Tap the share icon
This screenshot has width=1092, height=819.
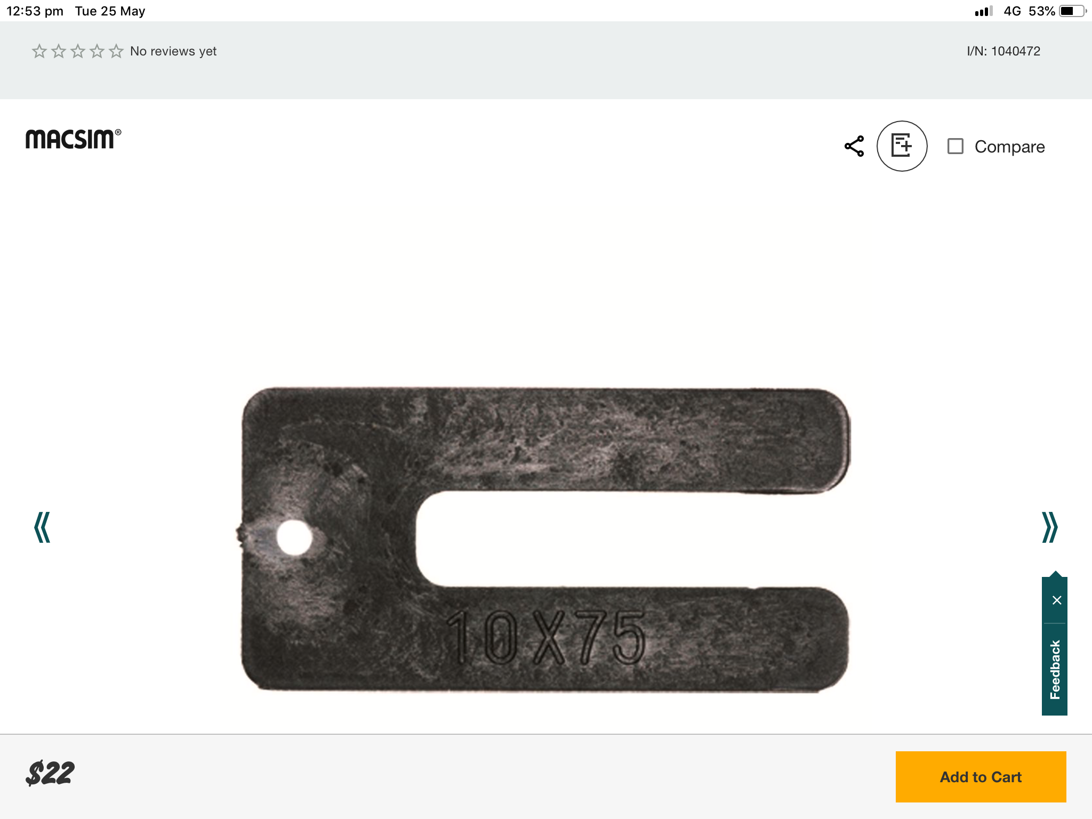(x=854, y=146)
